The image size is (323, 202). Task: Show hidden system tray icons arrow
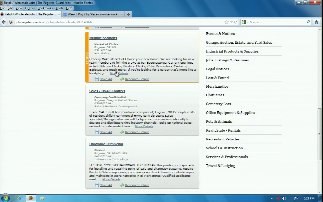272,198
